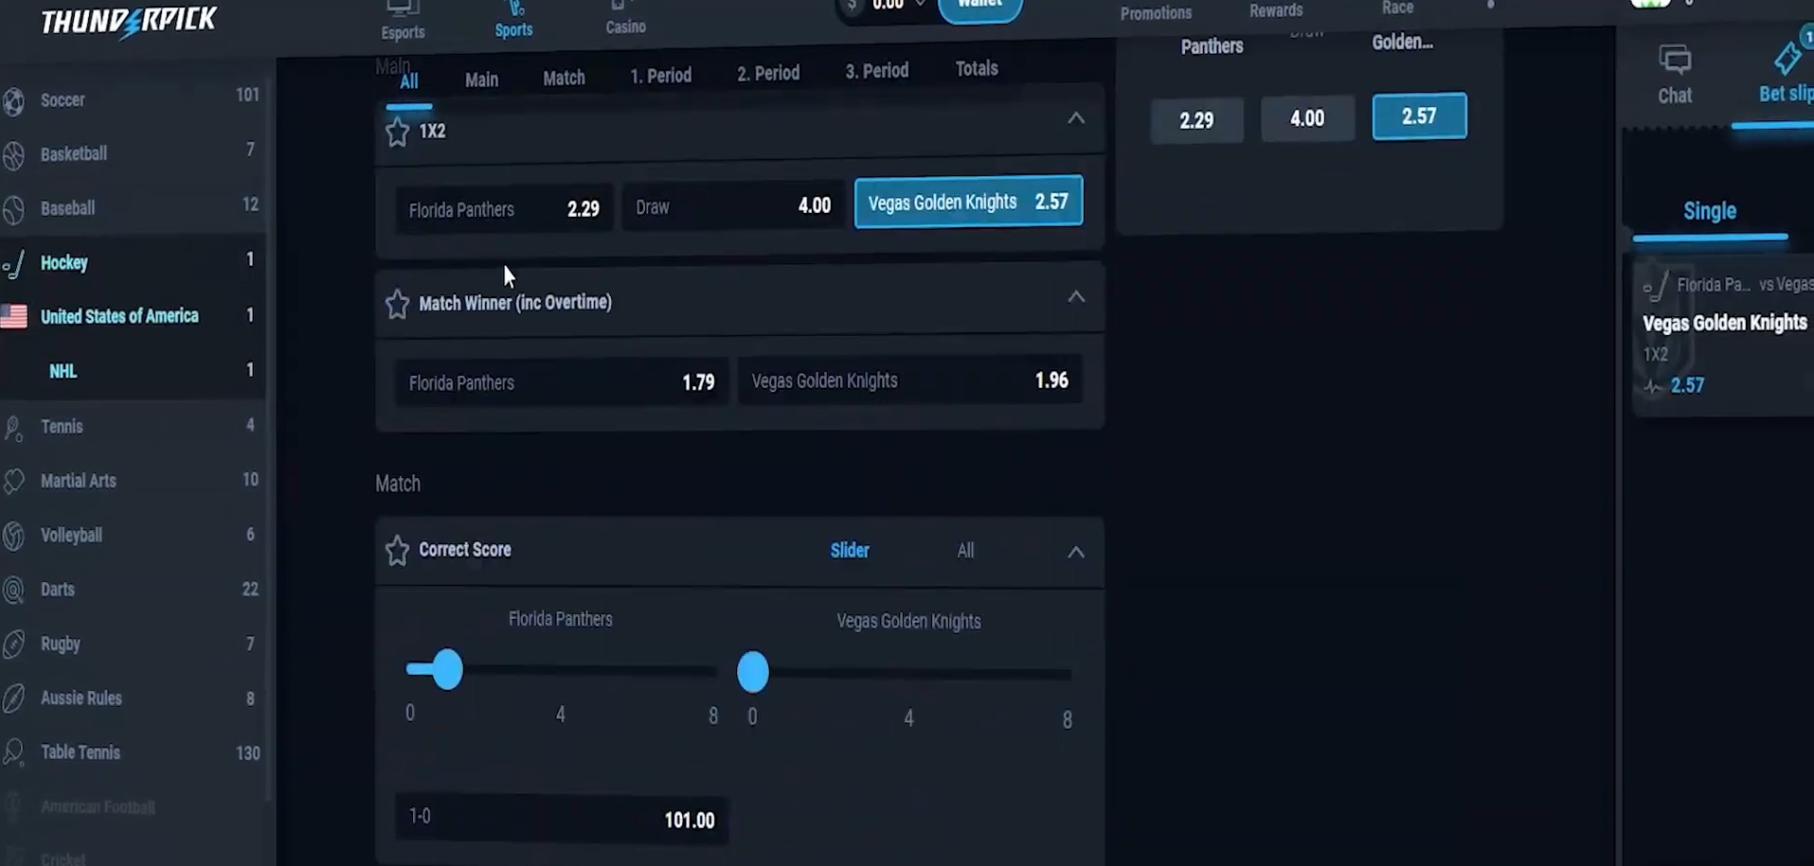Favorite the 1X2 market with star
The image size is (1814, 866).
click(397, 132)
